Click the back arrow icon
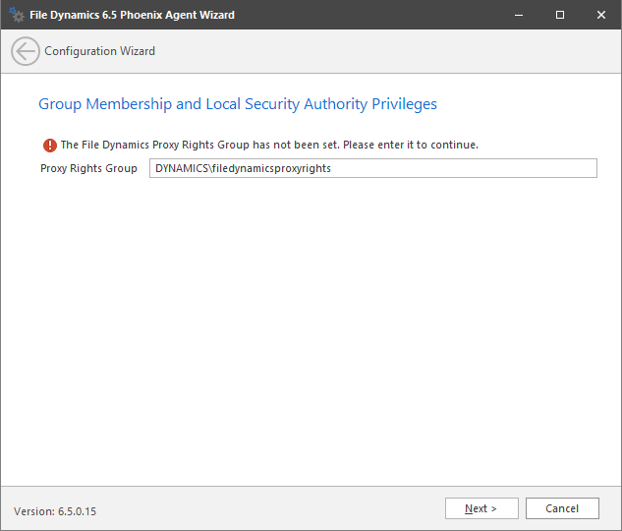 coord(26,51)
